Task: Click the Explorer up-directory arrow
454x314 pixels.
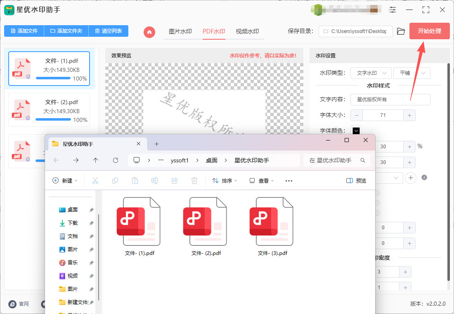Action: (96, 160)
